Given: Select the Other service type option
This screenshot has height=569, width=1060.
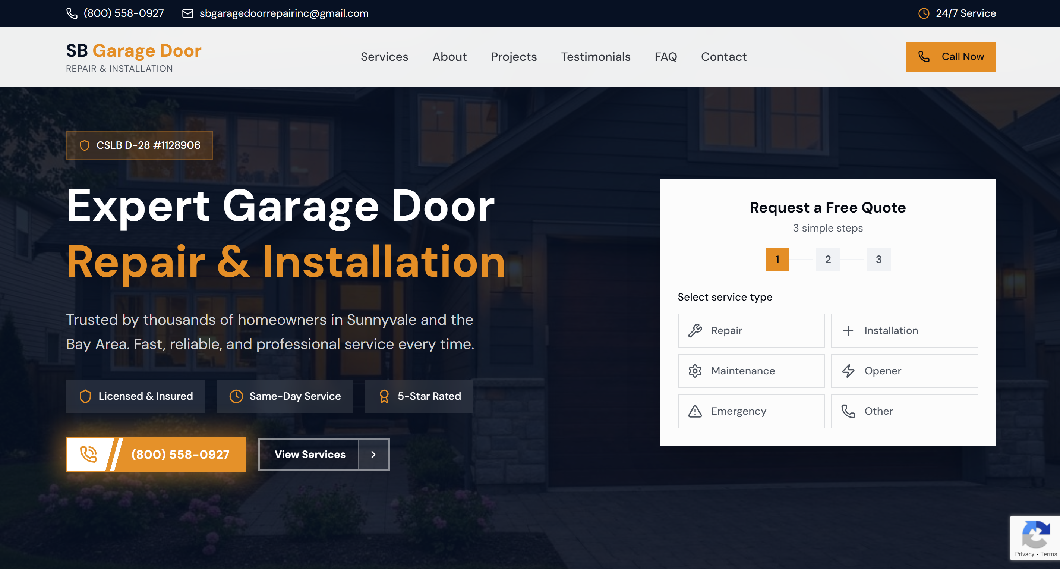Looking at the screenshot, I should (904, 411).
